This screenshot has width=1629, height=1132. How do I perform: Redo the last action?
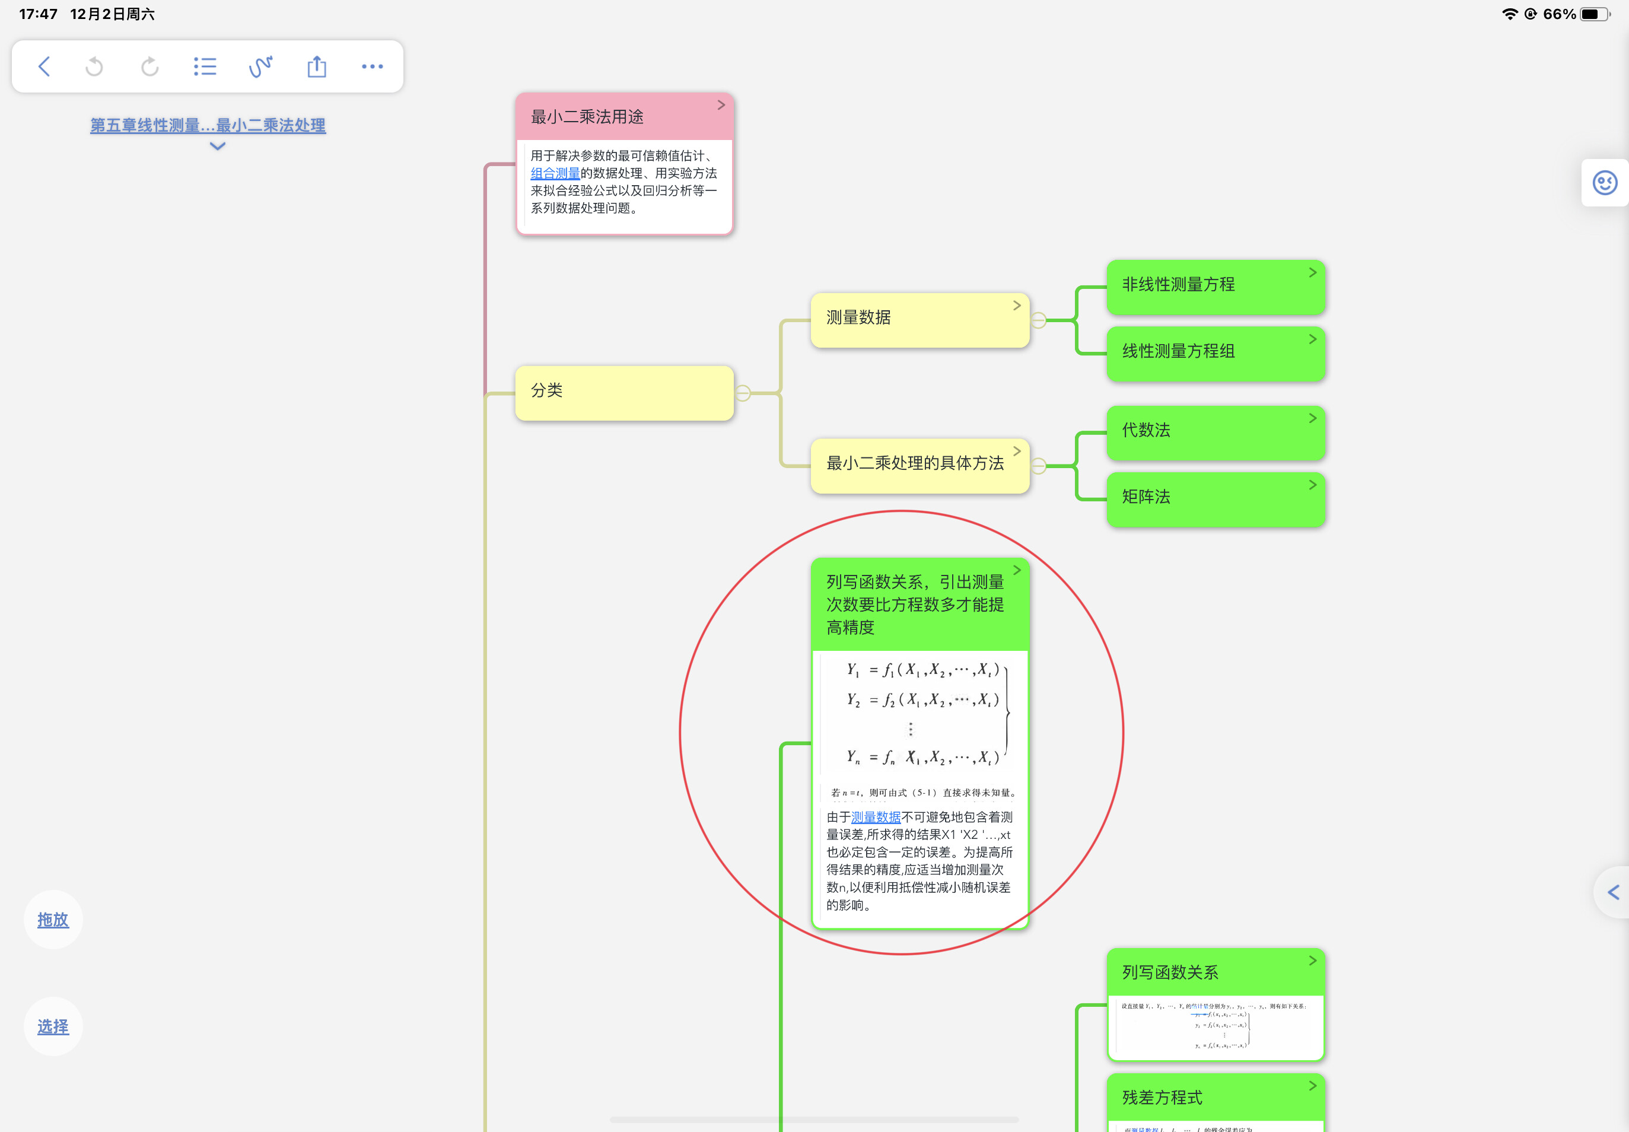pyautogui.click(x=149, y=66)
